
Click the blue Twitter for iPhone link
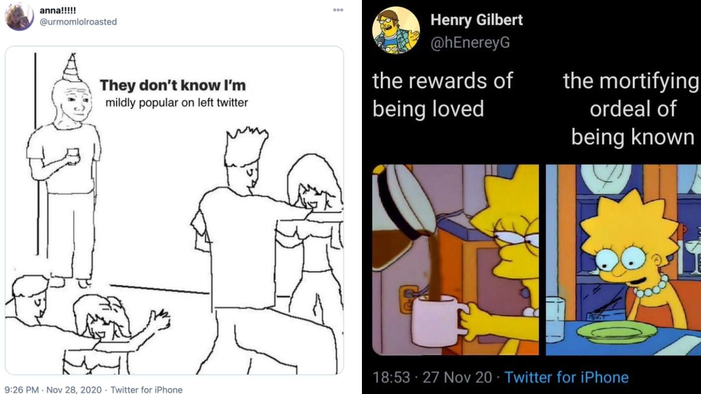click(x=566, y=377)
